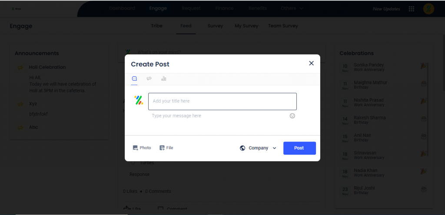Go to the Finance menu
Image resolution: width=445 pixels, height=215 pixels.
point(224,8)
